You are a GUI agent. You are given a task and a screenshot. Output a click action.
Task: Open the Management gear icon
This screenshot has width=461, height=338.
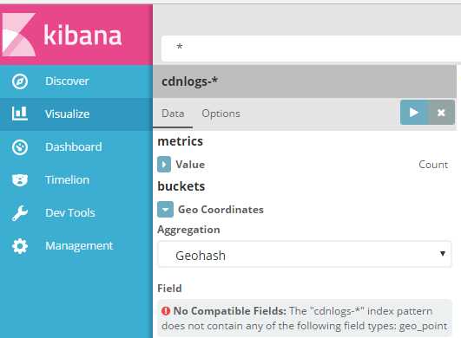pyautogui.click(x=20, y=246)
